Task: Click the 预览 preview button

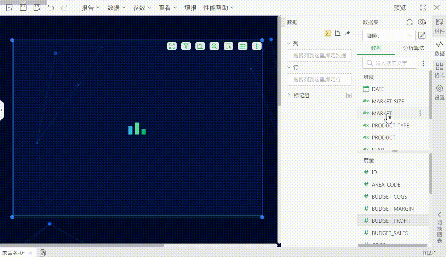Action: coord(400,7)
